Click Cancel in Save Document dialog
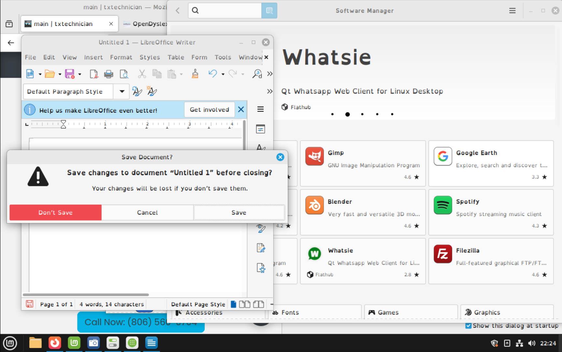Image resolution: width=562 pixels, height=352 pixels. click(148, 213)
